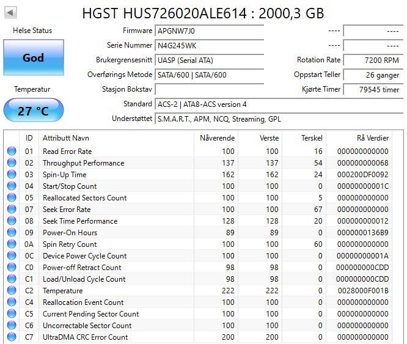The height and width of the screenshot is (344, 407).
Task: Click status orb for UltraDMA CRC Error Count
Action: click(12, 337)
